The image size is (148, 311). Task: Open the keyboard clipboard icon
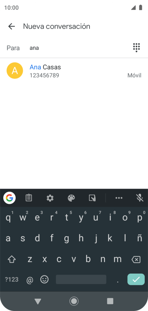point(29,198)
